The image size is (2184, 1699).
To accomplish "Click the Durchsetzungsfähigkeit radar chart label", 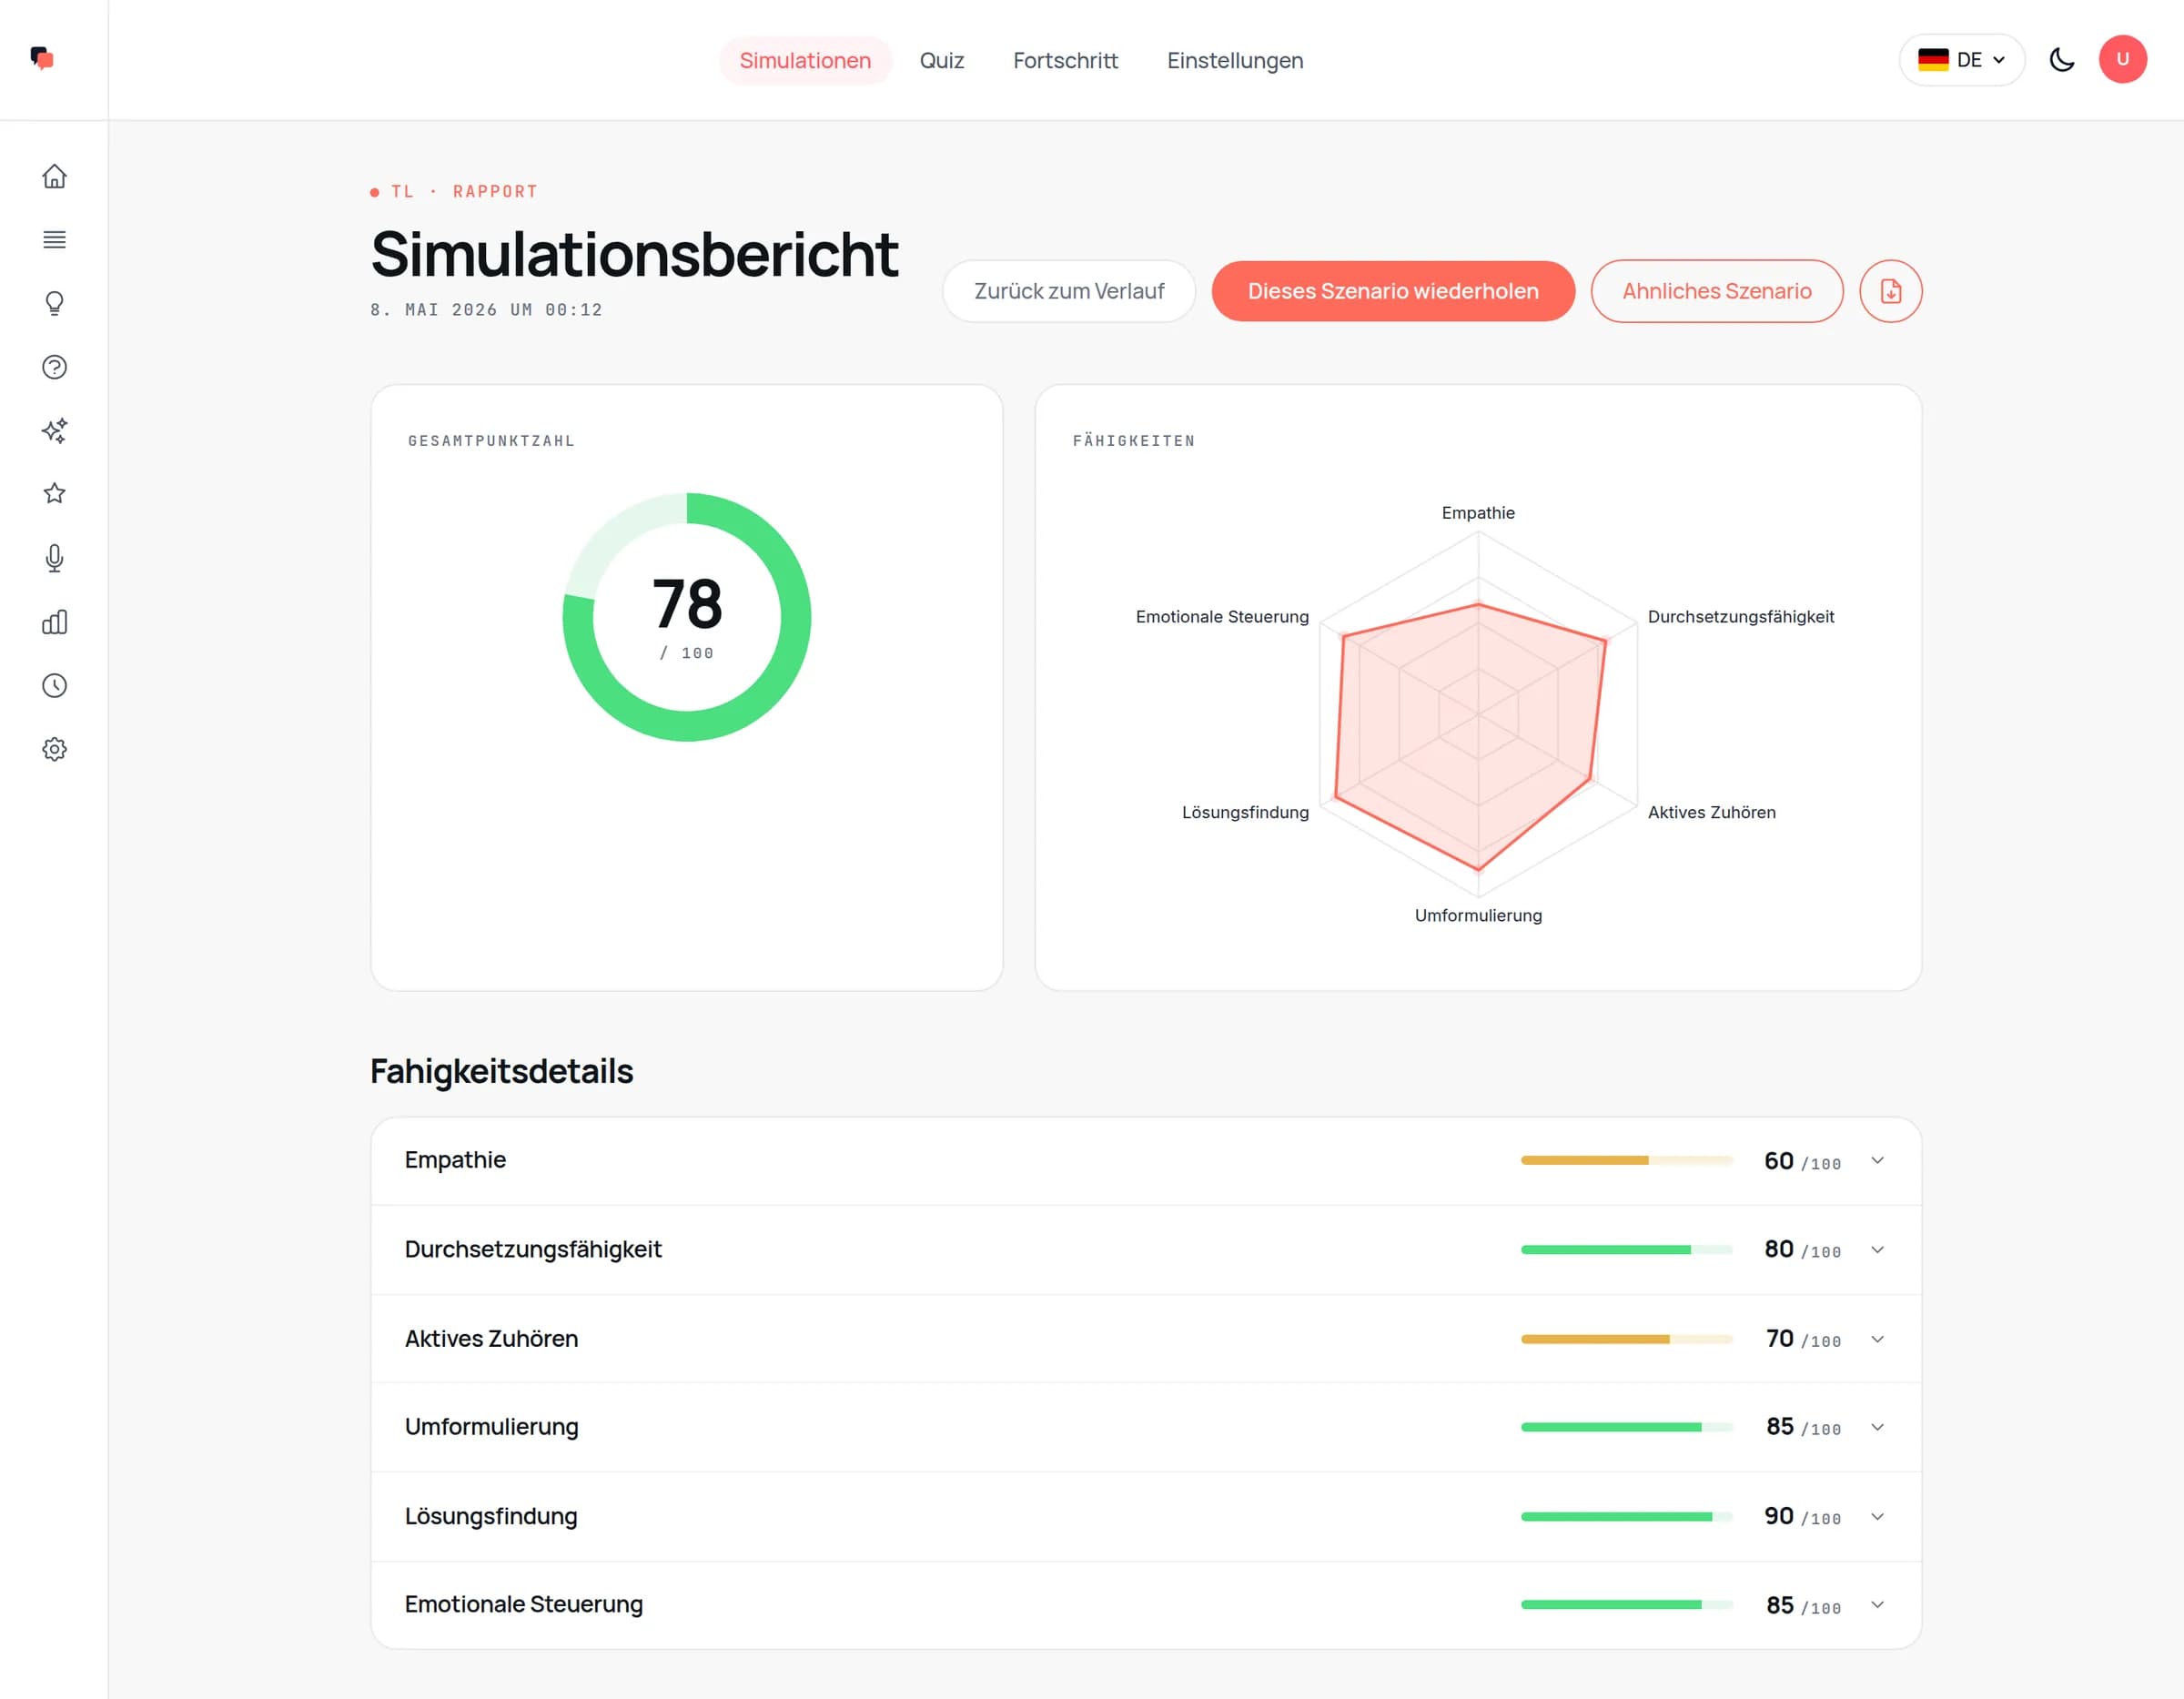I will click(x=1741, y=617).
